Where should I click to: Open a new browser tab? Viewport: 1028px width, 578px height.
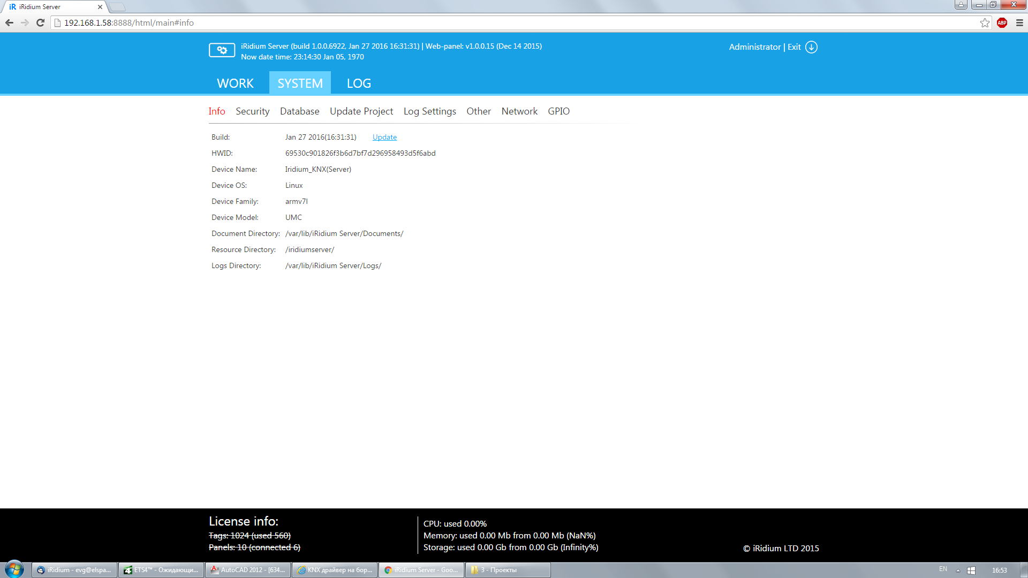click(117, 7)
